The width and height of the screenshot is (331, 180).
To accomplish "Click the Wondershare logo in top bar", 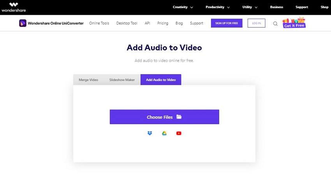I will coord(14,7).
